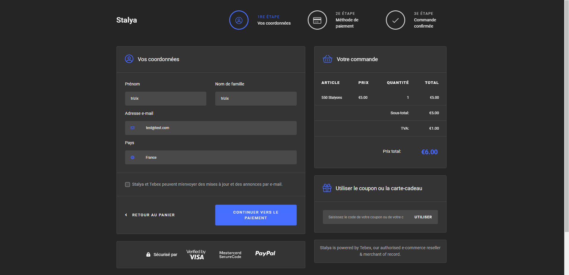Click the Utiliser le coupon ou la carte-cadeau heading
The image size is (569, 275).
click(379, 188)
